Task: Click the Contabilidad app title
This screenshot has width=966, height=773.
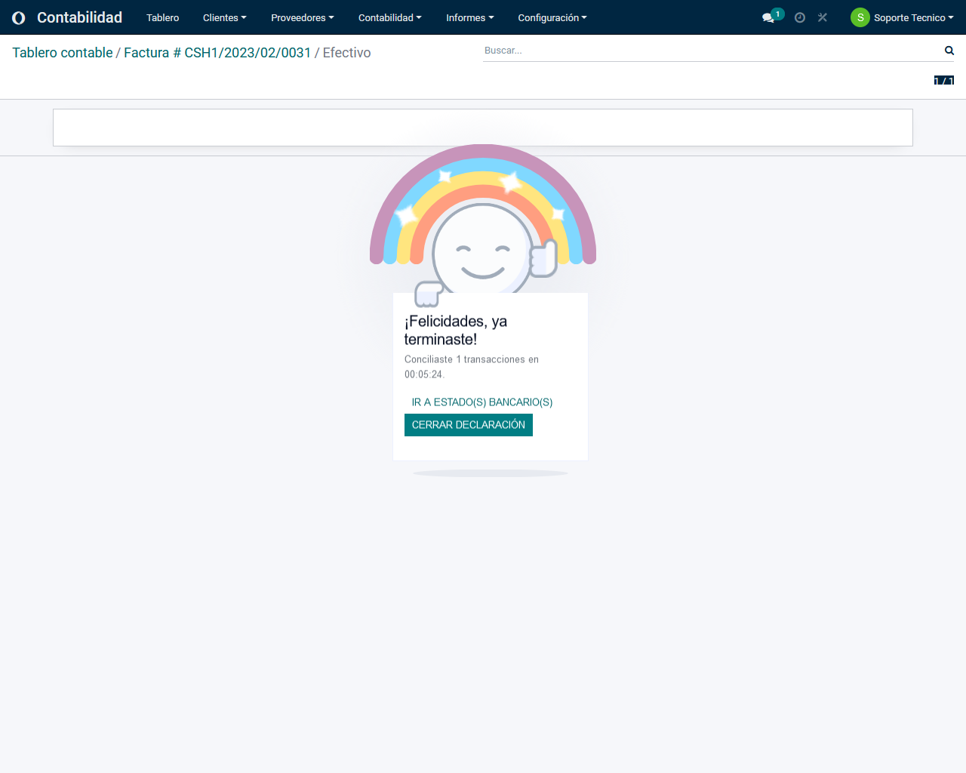Action: pyautogui.click(x=79, y=17)
